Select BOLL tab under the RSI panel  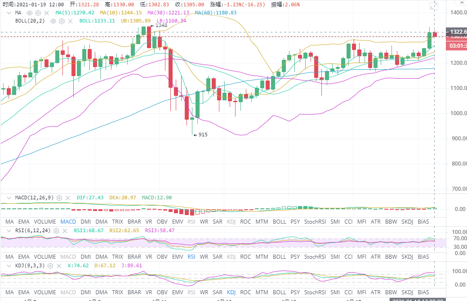pyautogui.click(x=280, y=257)
